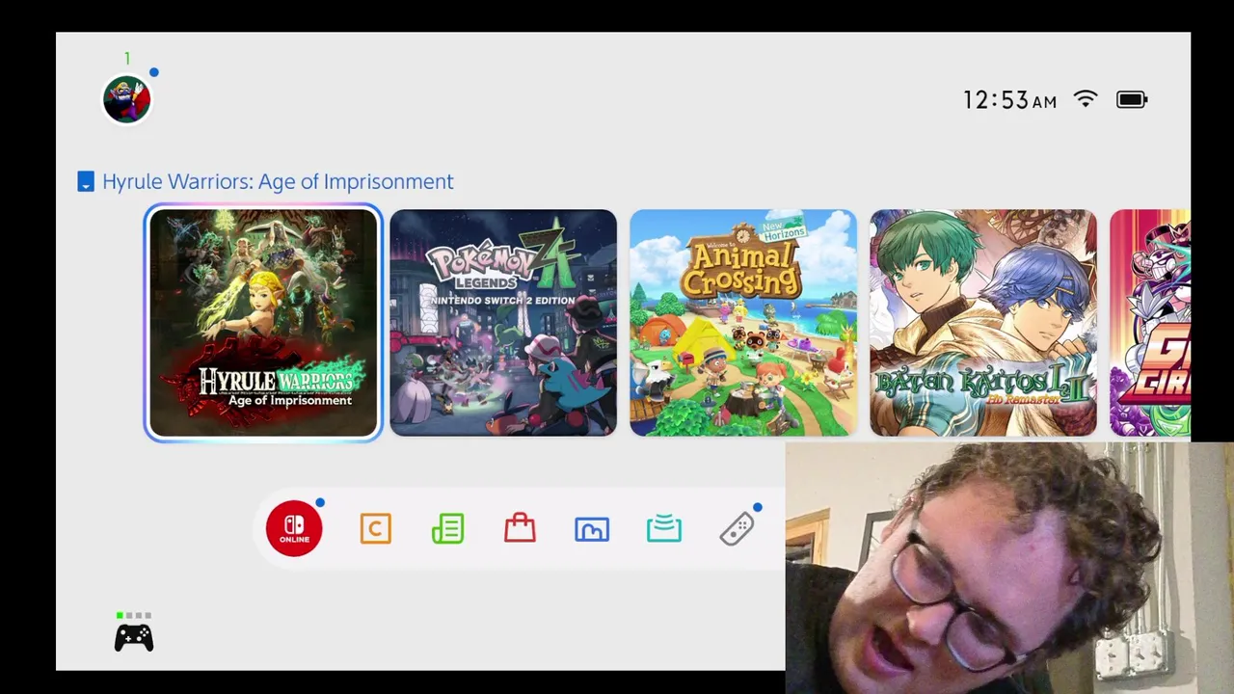The image size is (1234, 694).
Task: Open the GameShare icon
Action: pyautogui.click(x=664, y=528)
